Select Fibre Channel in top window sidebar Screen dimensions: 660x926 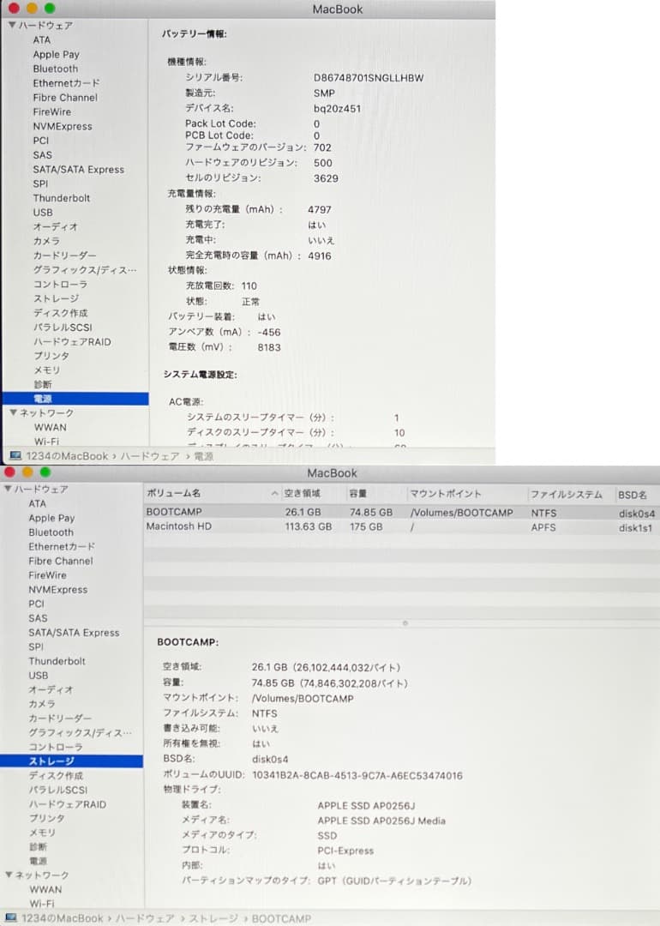[x=65, y=98]
